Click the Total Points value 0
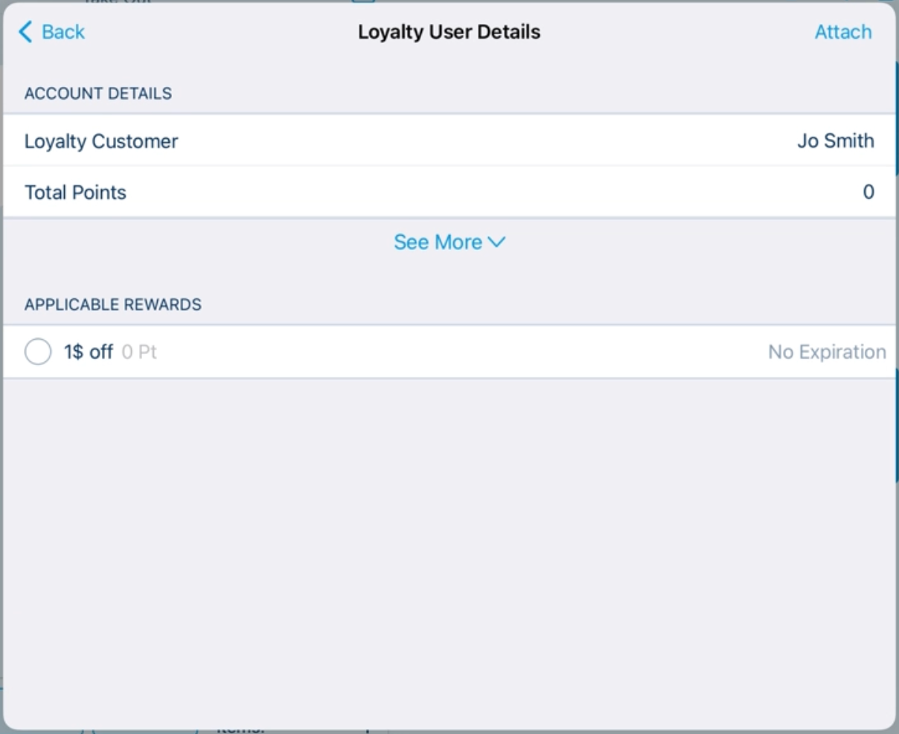This screenshot has width=899, height=734. click(868, 193)
